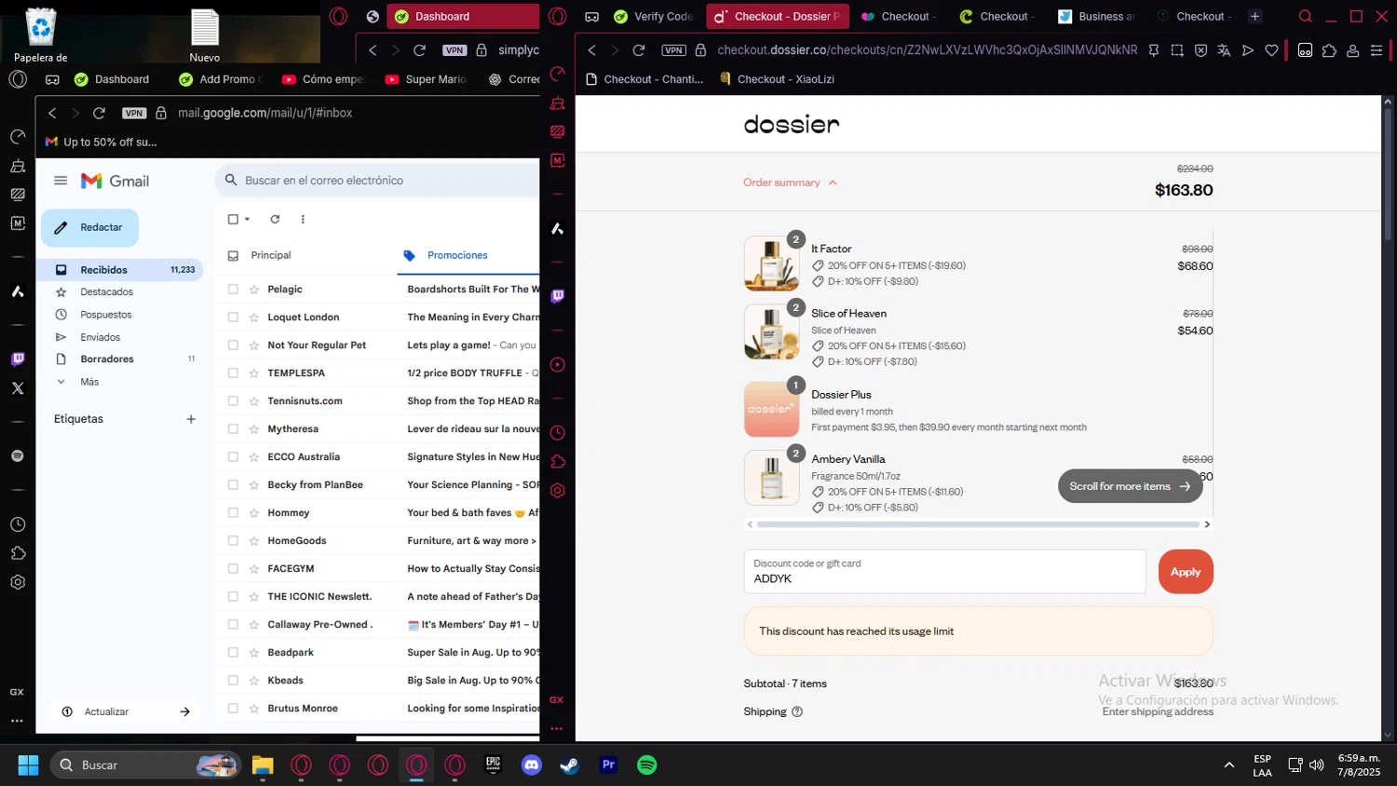The height and width of the screenshot is (786, 1397).
Task: Open X icon in left Opera sidebar
Action: tap(18, 388)
